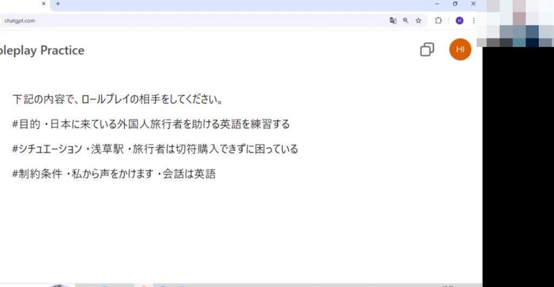554x287 pixels.
Task: Open the orange HI account avatar
Action: [460, 50]
